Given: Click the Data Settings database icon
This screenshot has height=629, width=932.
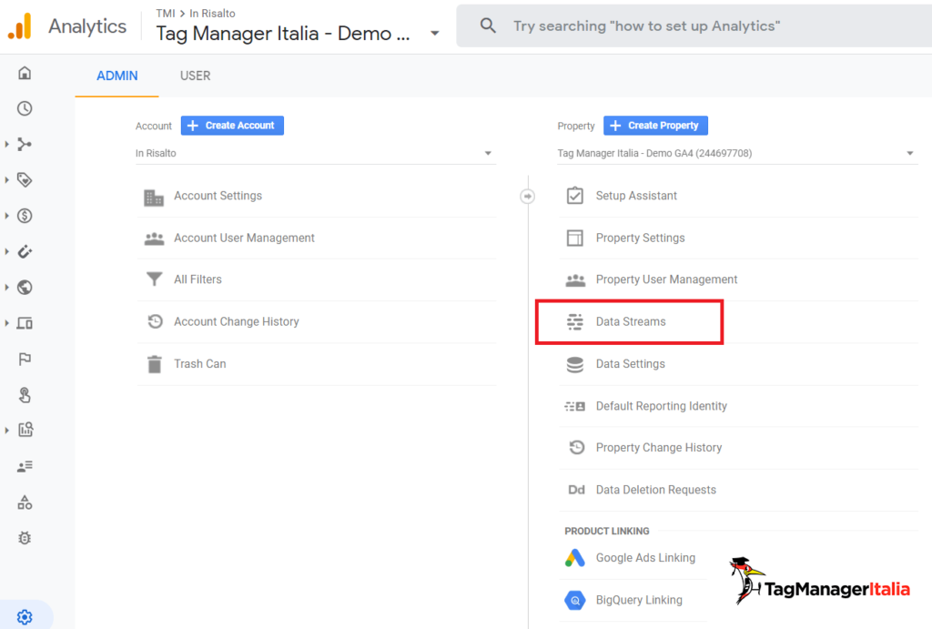Looking at the screenshot, I should pyautogui.click(x=575, y=364).
